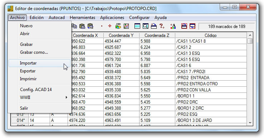Select code cell /BORD1 3 DE JARD
Screen dimensions: 264x138
[x=211, y=120]
